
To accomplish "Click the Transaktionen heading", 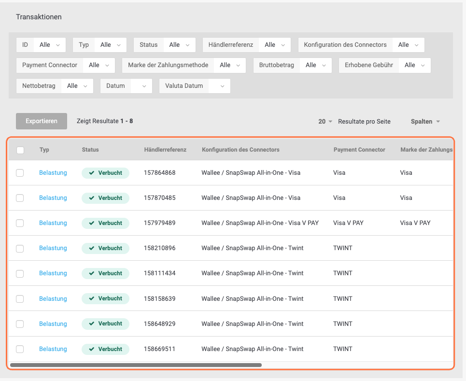I will pyautogui.click(x=39, y=17).
